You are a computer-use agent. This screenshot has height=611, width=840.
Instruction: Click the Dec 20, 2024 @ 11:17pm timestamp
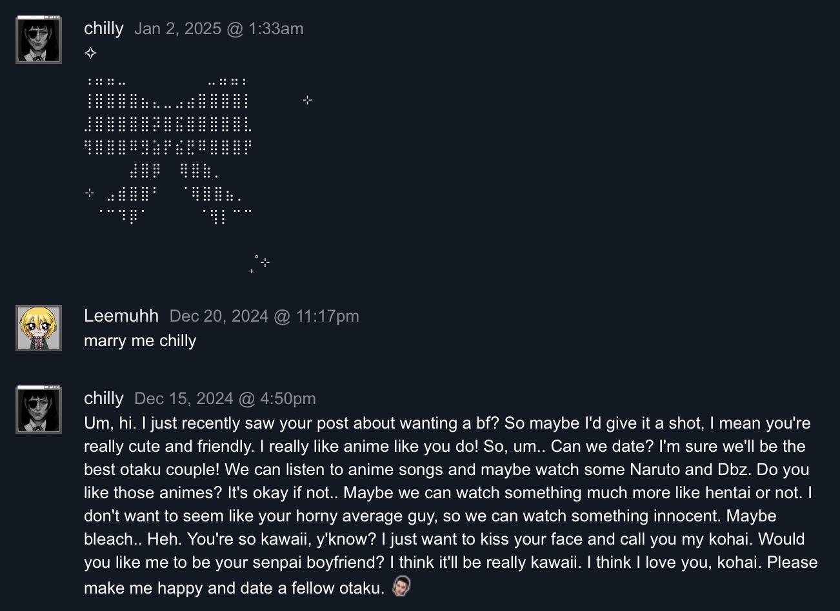point(264,316)
